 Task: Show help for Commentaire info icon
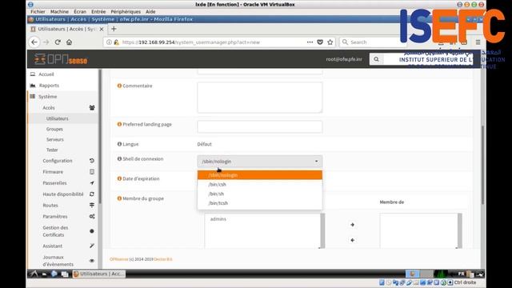(x=119, y=86)
